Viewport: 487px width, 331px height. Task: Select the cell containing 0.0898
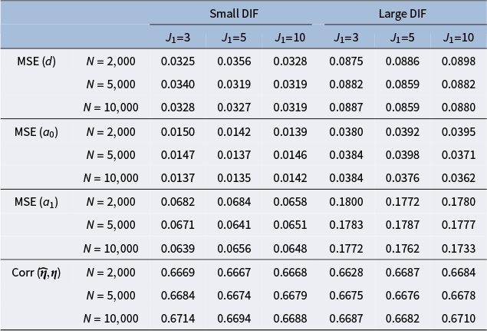point(457,61)
